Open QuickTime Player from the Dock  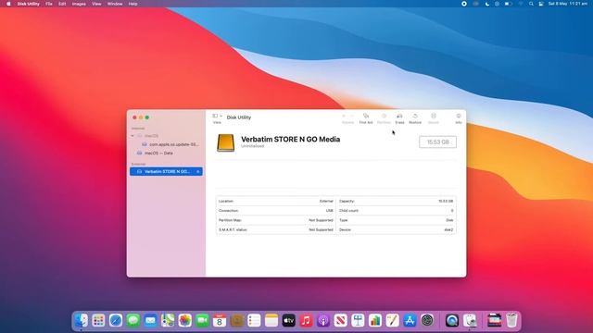tap(452, 321)
